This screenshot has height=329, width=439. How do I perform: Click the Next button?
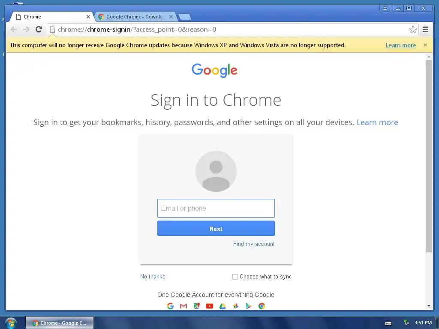216,229
